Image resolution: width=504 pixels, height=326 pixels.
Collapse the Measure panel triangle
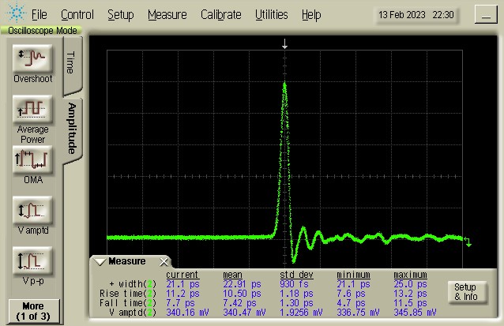coord(100,262)
